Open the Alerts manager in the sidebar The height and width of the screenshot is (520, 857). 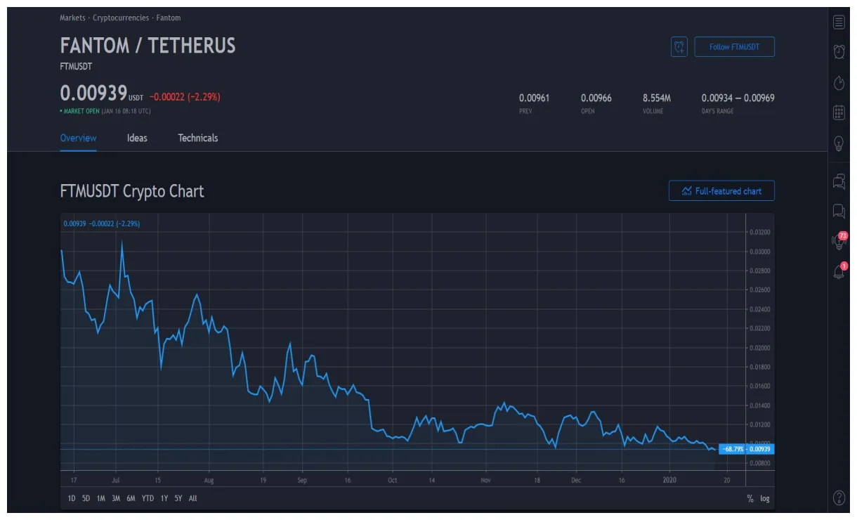[839, 51]
